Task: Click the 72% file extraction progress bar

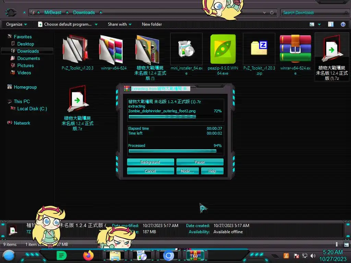Action: 176,116
